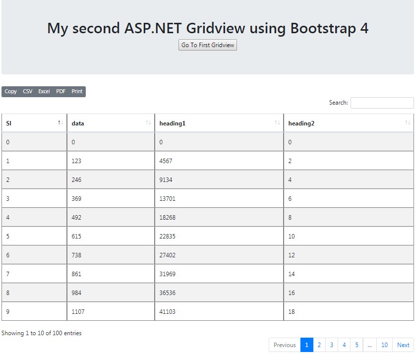
Task: Toggle sort arrows on heading2 column
Action: (408, 122)
